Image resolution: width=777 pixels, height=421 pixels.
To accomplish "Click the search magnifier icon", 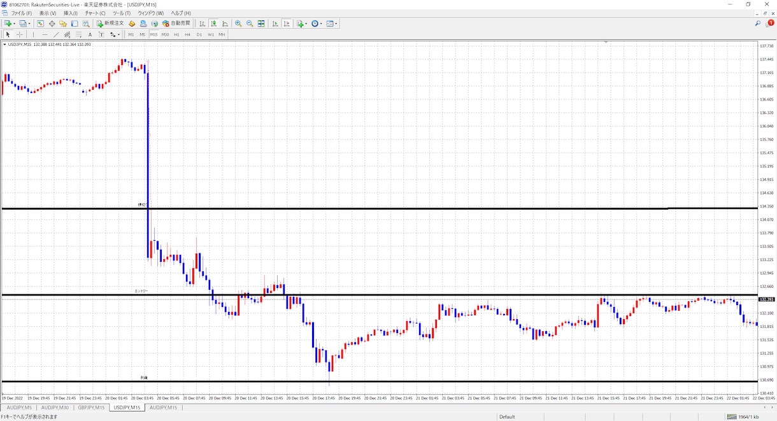I will tap(758, 24).
